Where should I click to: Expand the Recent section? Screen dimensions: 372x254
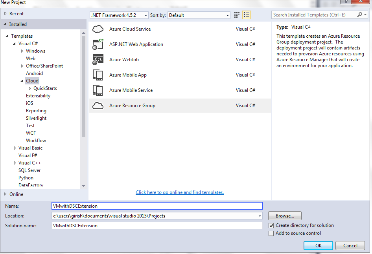point(5,13)
